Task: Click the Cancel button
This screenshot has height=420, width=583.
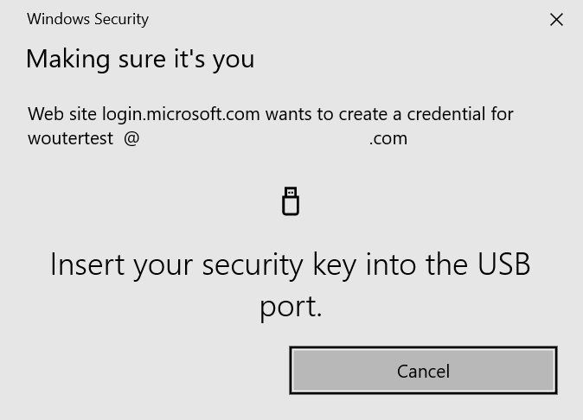Action: tap(423, 371)
